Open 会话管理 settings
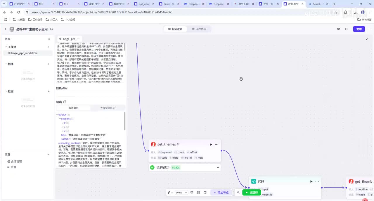Image resolution: width=374 pixels, height=201 pixels. (x=15, y=162)
